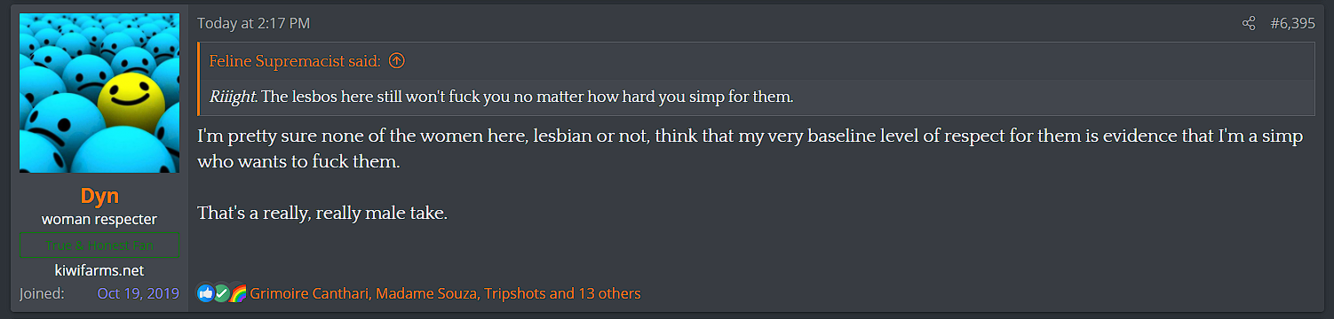Viewport: 1334px width, 319px height.
Task: Open the Dyn username profile link
Action: (99, 196)
